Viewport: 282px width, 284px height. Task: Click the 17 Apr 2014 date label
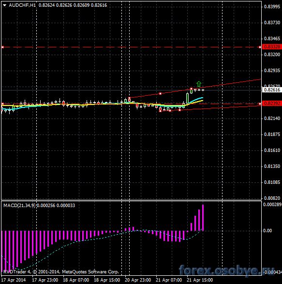14,280
